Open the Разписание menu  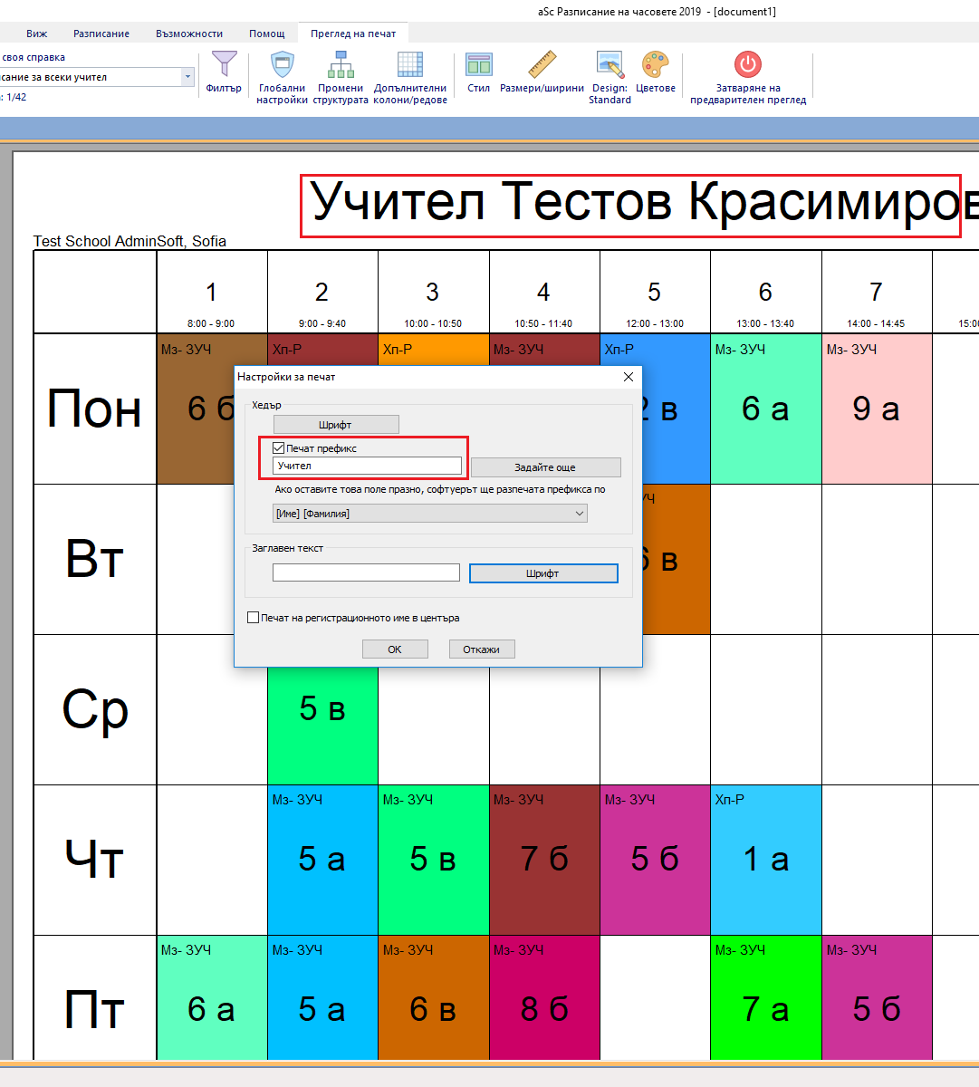point(101,34)
